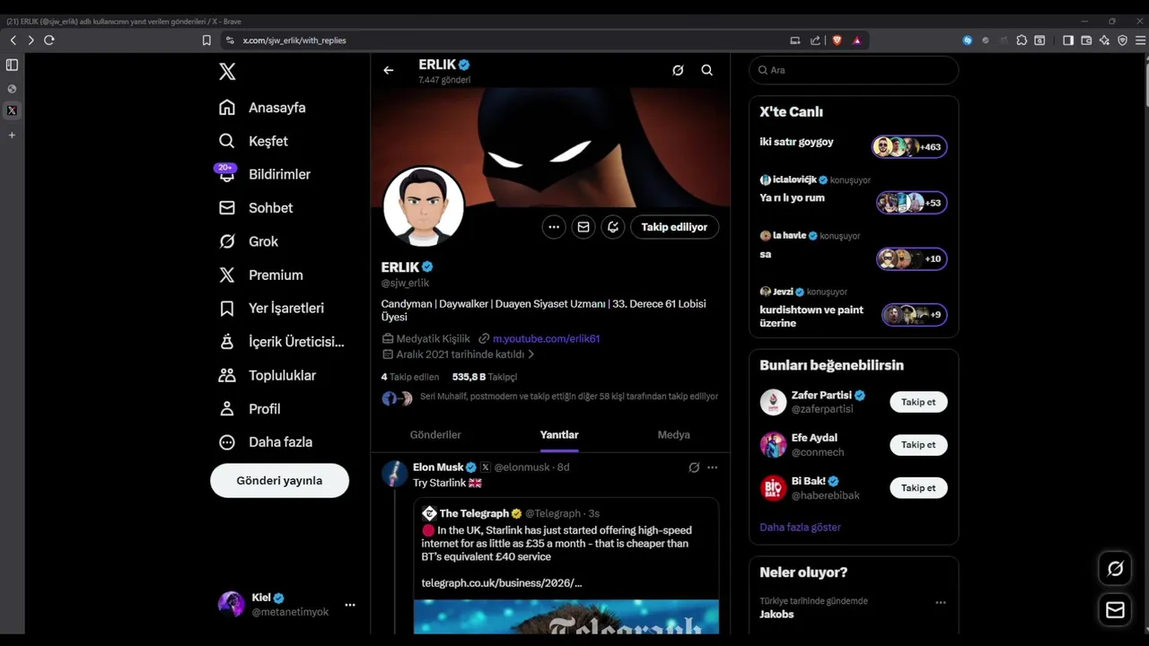1149x646 pixels.
Task: Follow Efe Aydal with Takip et
Action: 918,445
